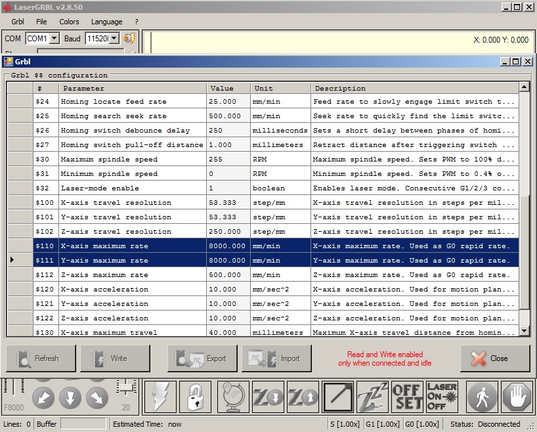Click the walking man resume button
537x432 pixels.
[x=482, y=397]
